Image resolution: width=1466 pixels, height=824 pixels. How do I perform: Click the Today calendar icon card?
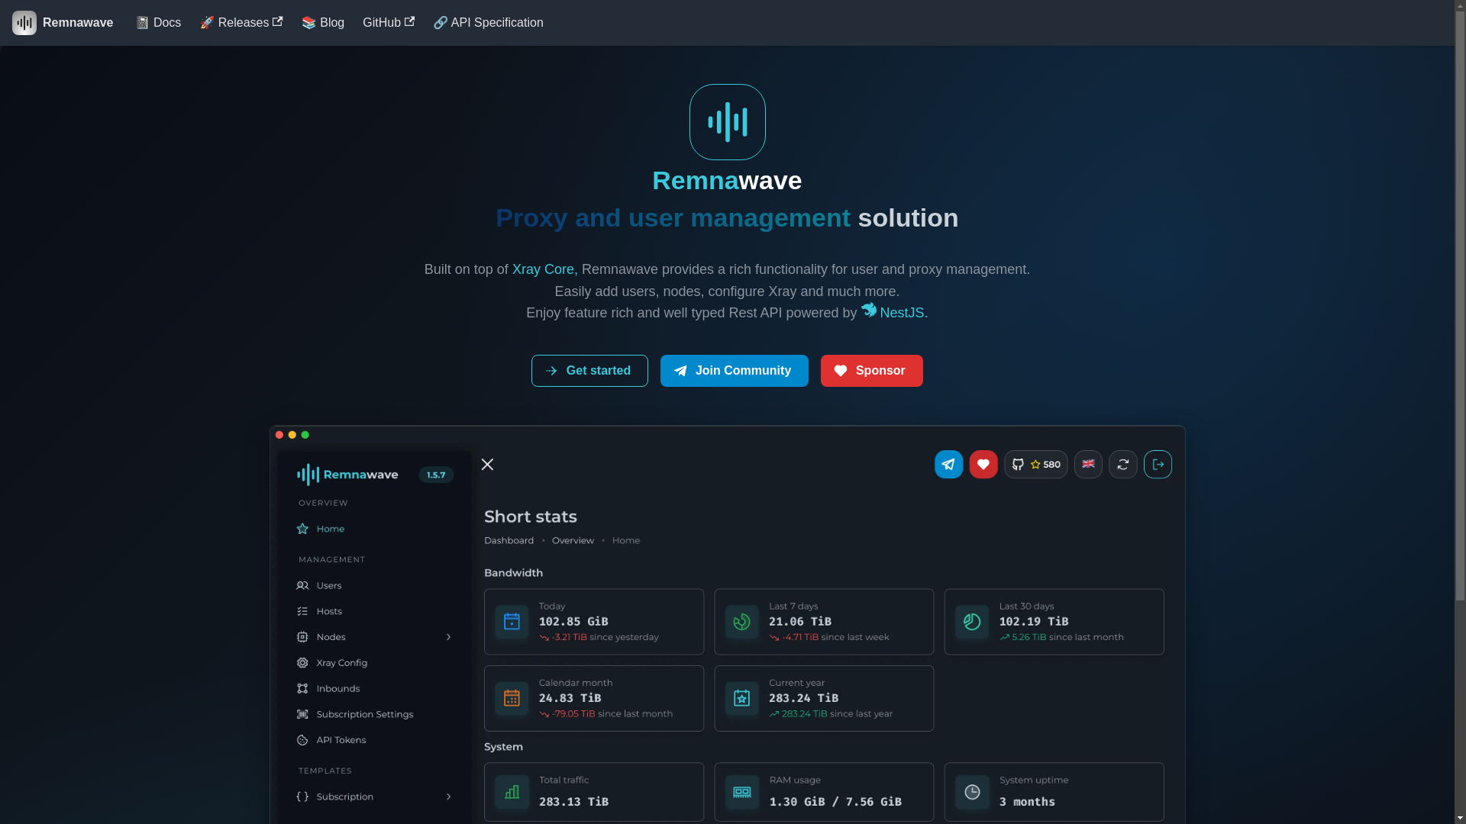[512, 622]
